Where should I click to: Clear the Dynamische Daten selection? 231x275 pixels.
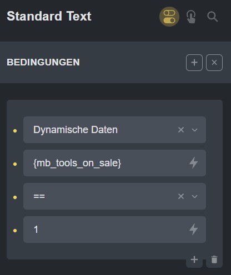181,130
